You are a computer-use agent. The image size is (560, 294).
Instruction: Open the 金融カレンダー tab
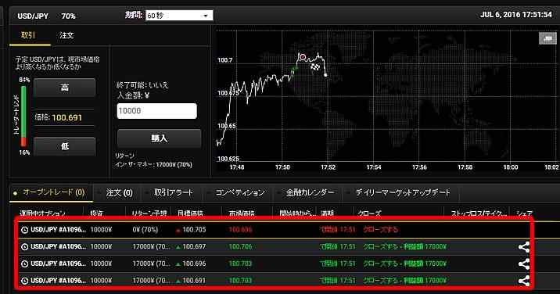point(309,192)
